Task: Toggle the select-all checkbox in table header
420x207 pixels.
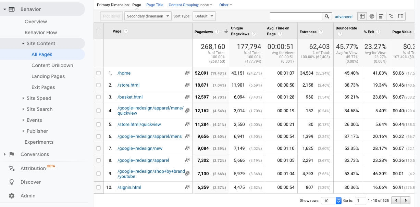Action: (x=99, y=31)
